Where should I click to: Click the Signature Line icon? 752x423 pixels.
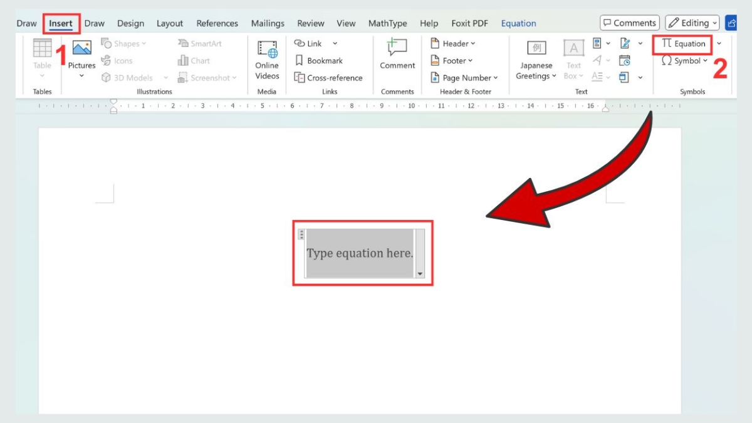(x=625, y=43)
